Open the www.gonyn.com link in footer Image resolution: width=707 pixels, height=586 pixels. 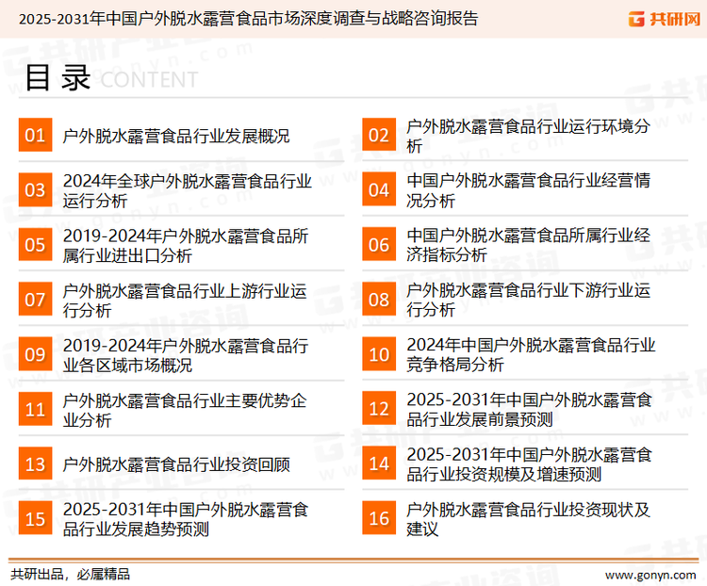click(650, 576)
